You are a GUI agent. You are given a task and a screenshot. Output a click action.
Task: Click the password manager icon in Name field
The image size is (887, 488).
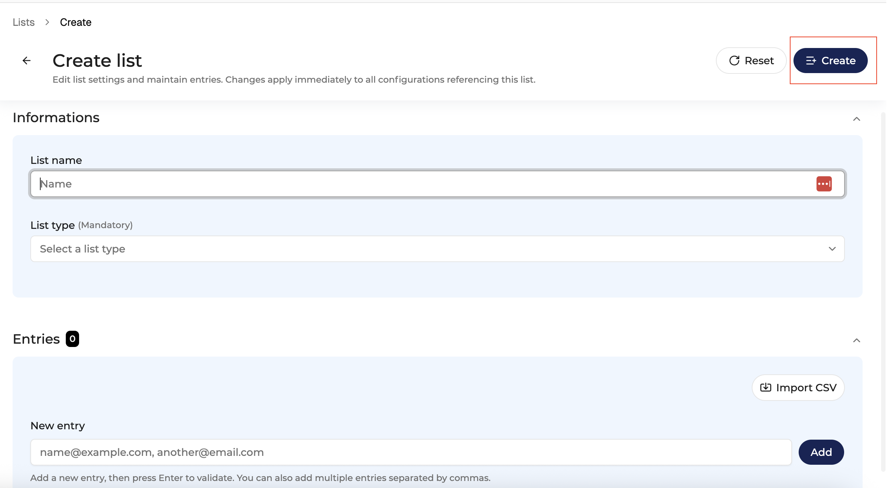tap(824, 184)
